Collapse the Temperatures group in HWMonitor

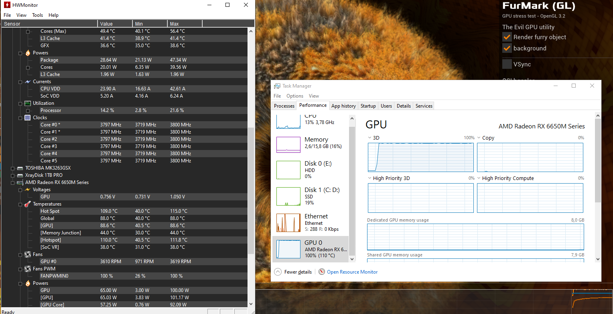[20, 204]
